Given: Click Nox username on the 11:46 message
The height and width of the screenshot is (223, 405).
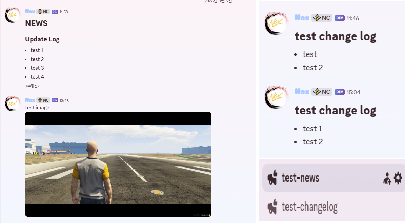Looking at the screenshot, I should coord(302,18).
